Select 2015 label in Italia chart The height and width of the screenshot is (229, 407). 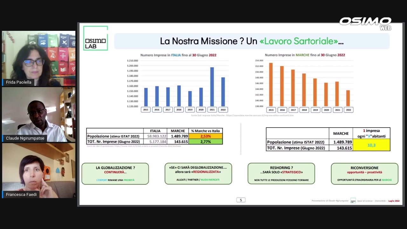[x=146, y=110]
